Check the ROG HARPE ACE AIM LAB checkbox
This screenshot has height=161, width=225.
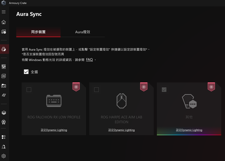pos(96,90)
